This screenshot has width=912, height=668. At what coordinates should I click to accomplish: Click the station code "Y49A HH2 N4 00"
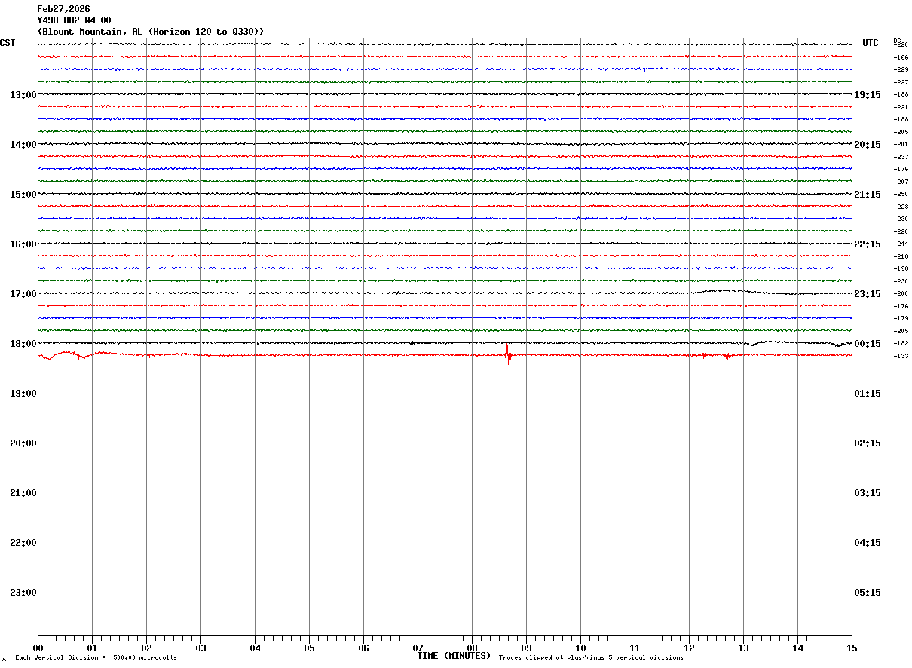tap(74, 20)
